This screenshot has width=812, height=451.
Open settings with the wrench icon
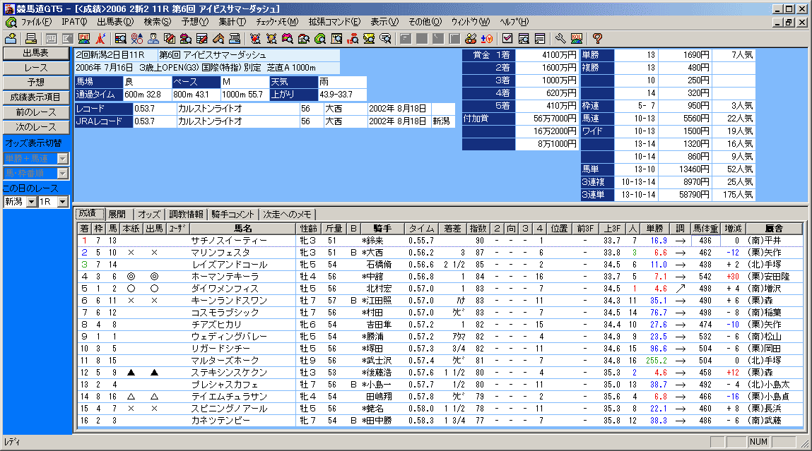(560, 38)
